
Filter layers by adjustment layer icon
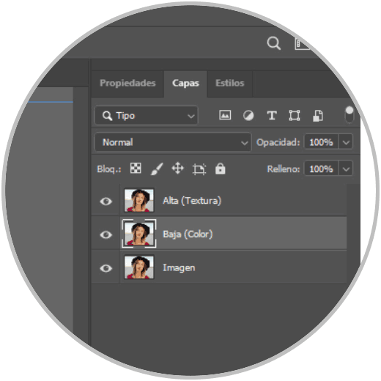click(248, 115)
